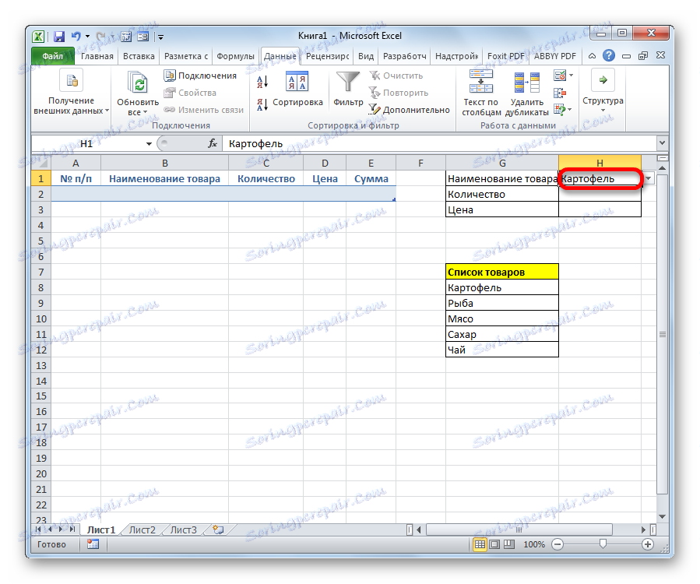
Task: Select row 8 header
Action: 41,287
